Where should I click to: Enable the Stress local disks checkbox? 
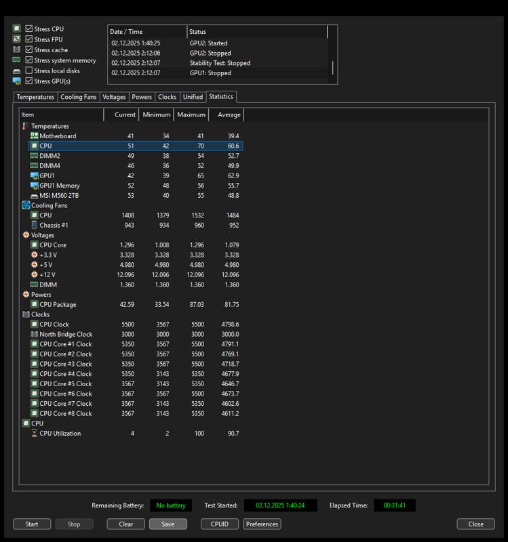[28, 70]
